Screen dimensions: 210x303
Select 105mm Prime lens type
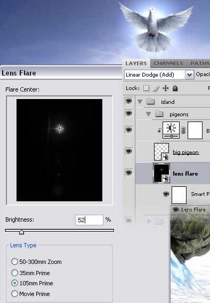click(x=14, y=283)
